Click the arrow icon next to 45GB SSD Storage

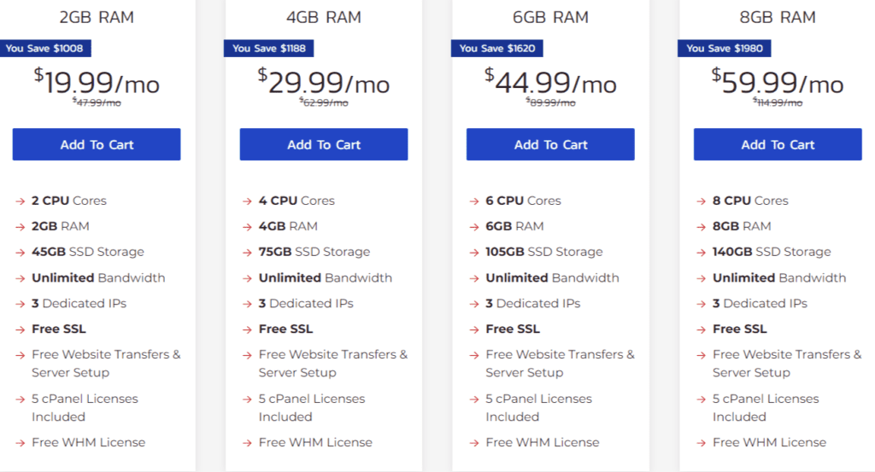click(20, 253)
